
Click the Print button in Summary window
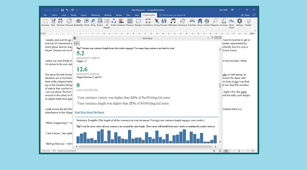pyautogui.click(x=77, y=44)
